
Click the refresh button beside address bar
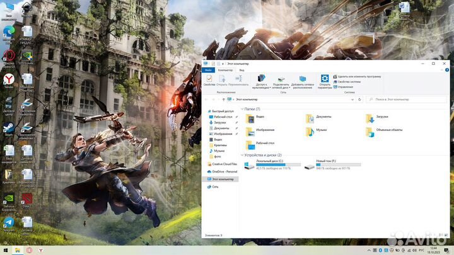[x=359, y=99]
